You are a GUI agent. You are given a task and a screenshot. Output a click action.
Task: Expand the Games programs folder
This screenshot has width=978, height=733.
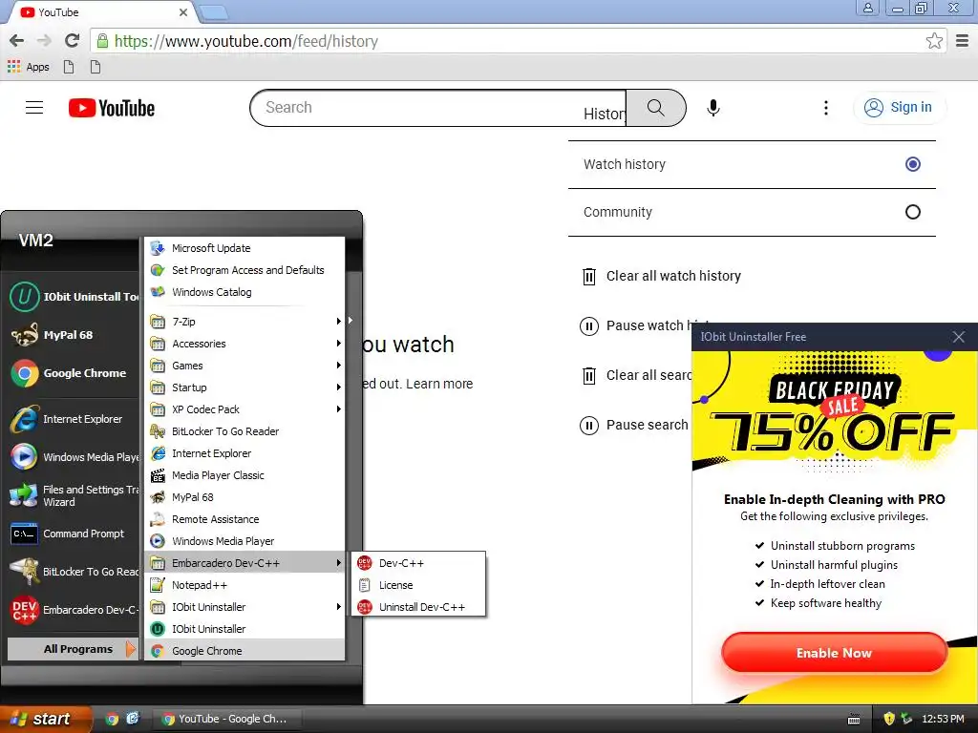(244, 366)
